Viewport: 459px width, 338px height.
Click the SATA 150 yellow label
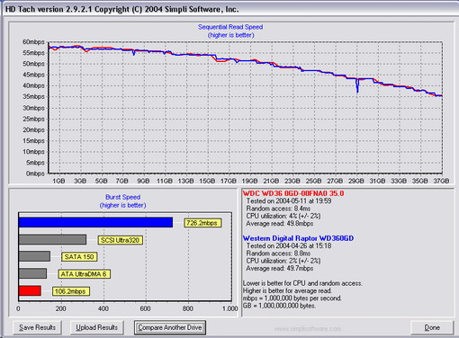pos(79,257)
